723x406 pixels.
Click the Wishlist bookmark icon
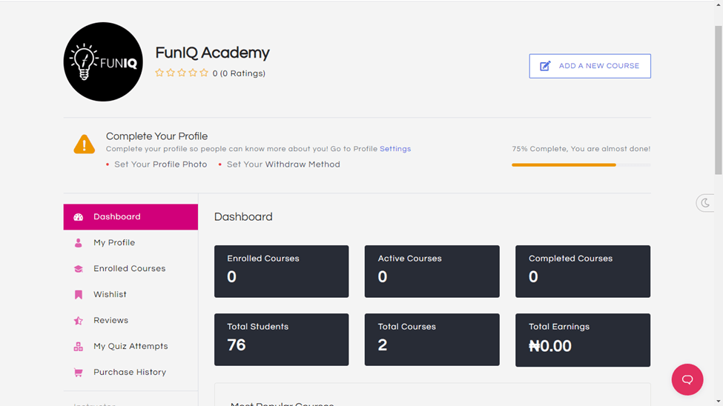pyautogui.click(x=79, y=294)
